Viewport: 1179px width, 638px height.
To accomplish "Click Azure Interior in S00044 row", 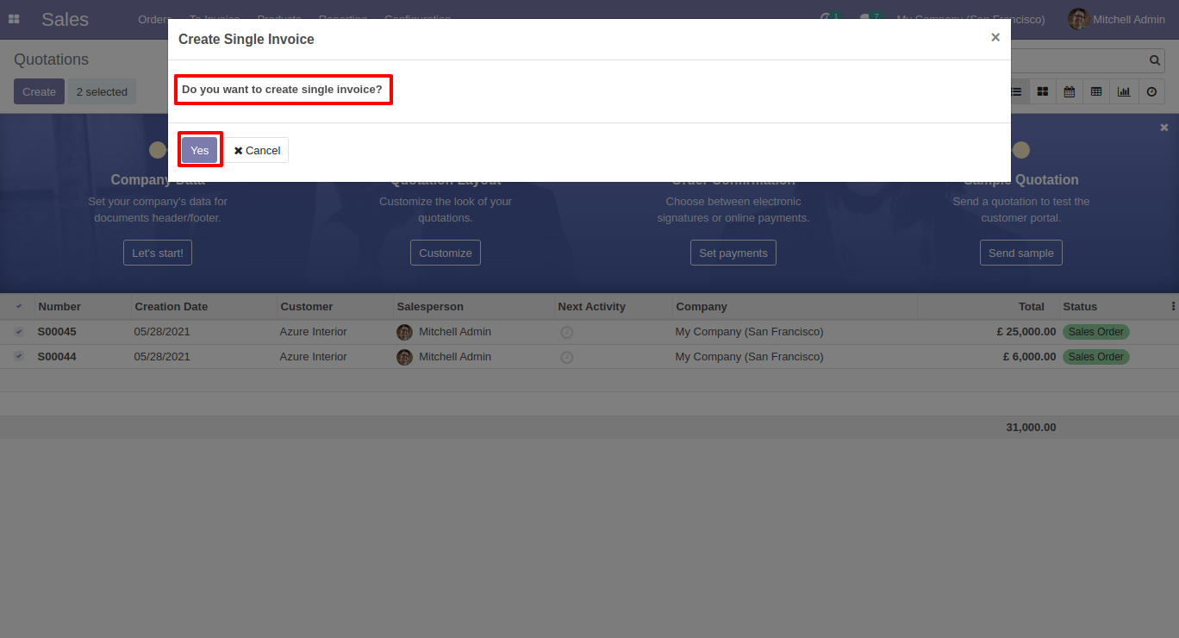I will coord(313,356).
